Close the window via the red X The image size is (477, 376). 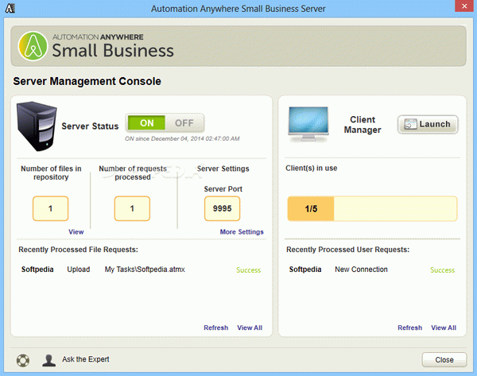[x=464, y=6]
